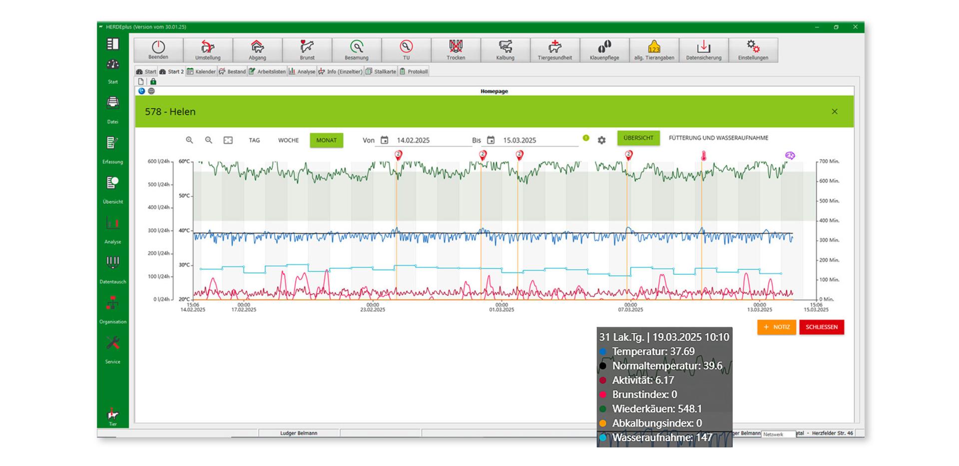Open the Arbeitslisten tab

click(267, 71)
